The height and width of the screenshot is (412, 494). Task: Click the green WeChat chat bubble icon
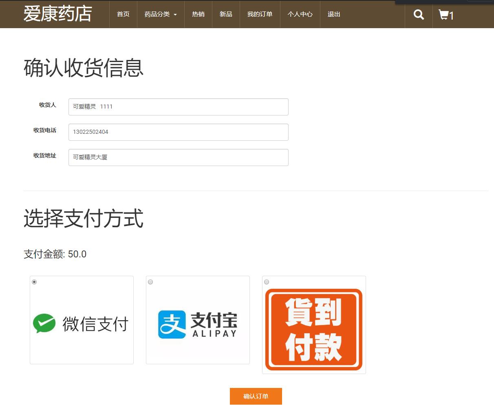(x=45, y=323)
